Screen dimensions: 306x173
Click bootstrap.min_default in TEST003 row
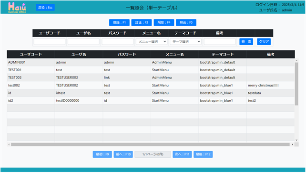223,77
